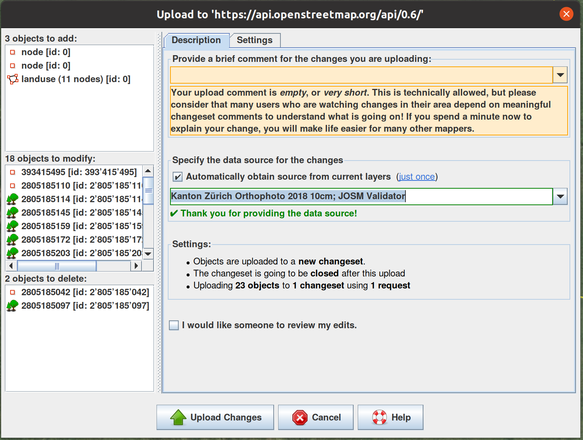The height and width of the screenshot is (440, 583).
Task: Open the data source dropdown arrow
Action: click(x=560, y=197)
